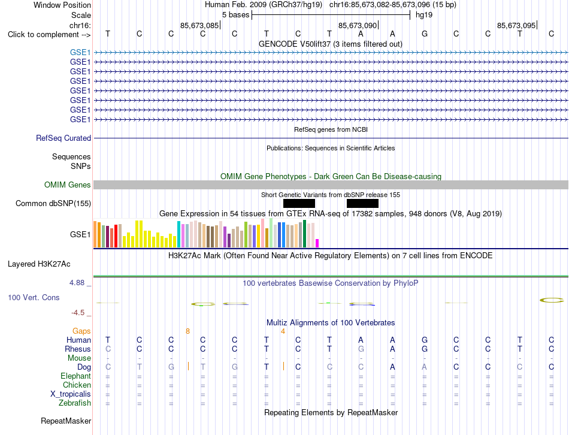569x435 pixels.
Task: Click the first black dbSNP variant block
Action: tap(299, 203)
